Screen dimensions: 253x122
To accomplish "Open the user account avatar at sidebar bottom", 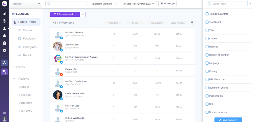I will (5, 119).
